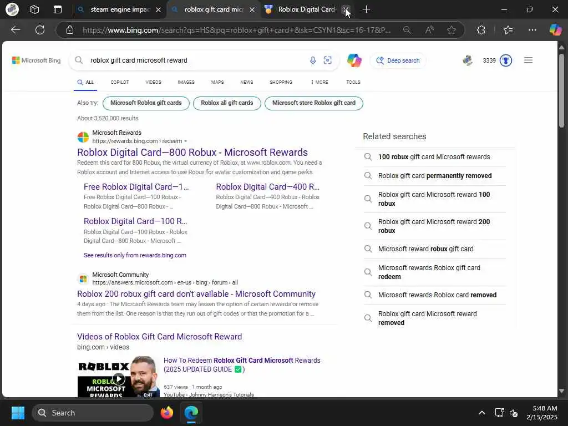This screenshot has height=426, width=568.
Task: Click the Microsoft Bing logo
Action: click(x=36, y=60)
